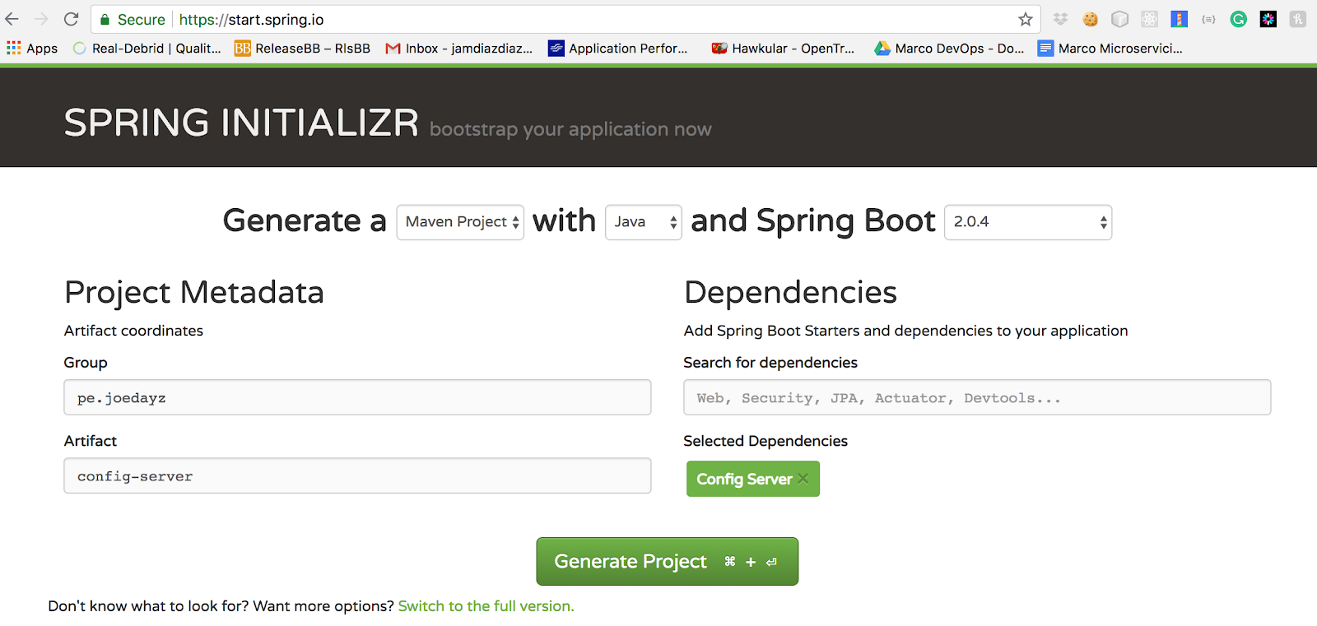
Task: Open the Maven Project type dropdown
Action: coord(460,222)
